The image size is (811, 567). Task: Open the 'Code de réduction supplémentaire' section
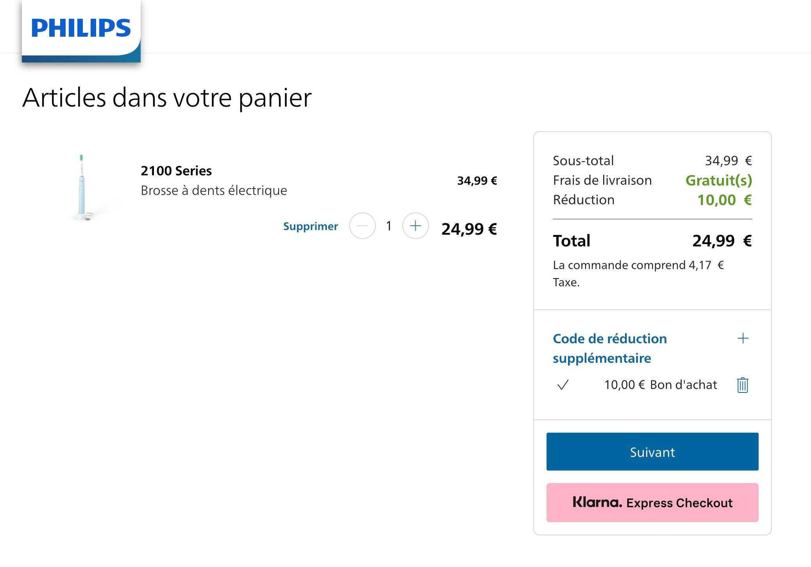pos(610,348)
